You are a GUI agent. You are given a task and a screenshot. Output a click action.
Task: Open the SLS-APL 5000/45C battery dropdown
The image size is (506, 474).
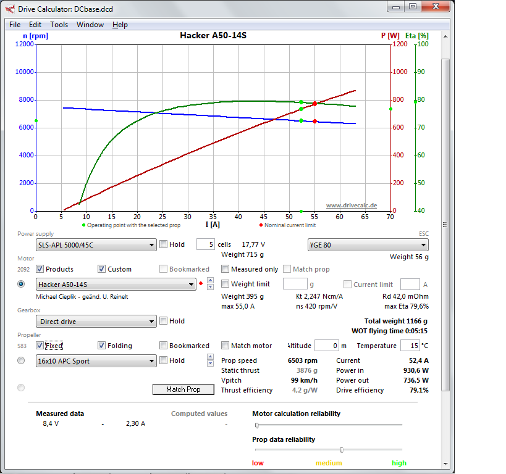[x=95, y=245]
